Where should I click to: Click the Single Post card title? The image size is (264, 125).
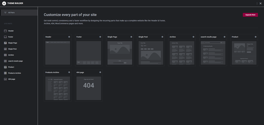click(x=143, y=37)
